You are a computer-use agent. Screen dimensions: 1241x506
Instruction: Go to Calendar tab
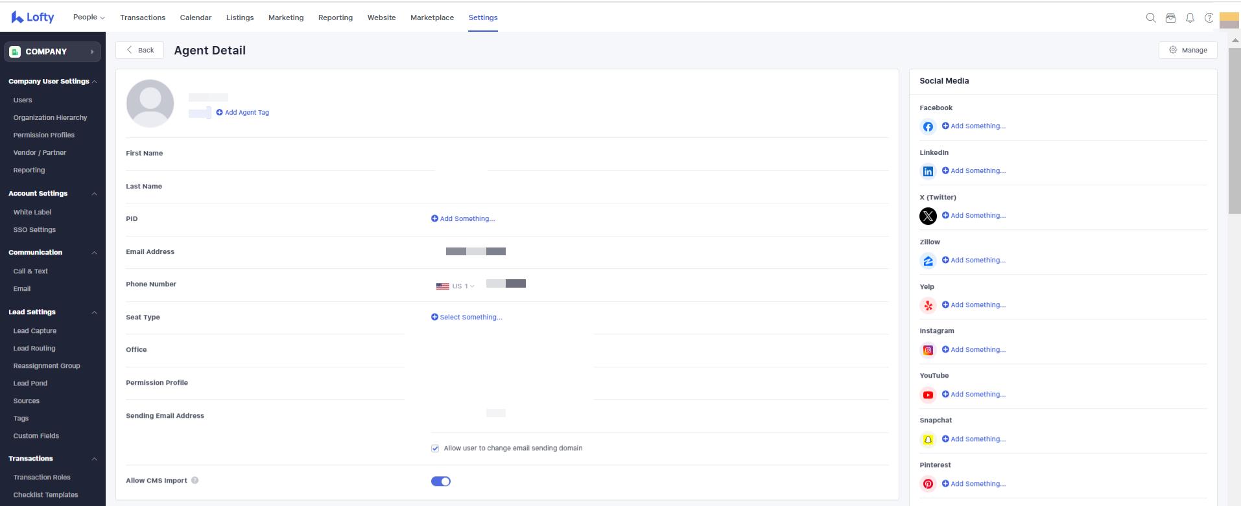pos(196,17)
